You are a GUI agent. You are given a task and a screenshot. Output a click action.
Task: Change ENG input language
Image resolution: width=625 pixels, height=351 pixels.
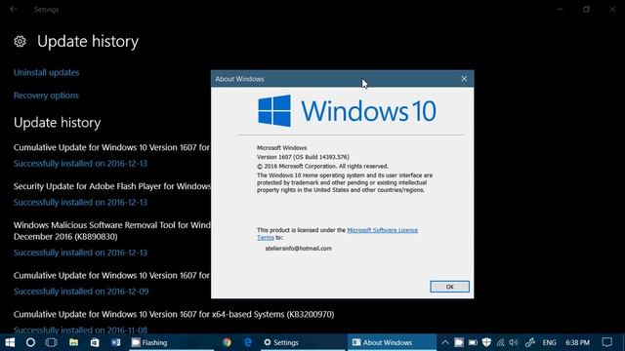(x=549, y=342)
